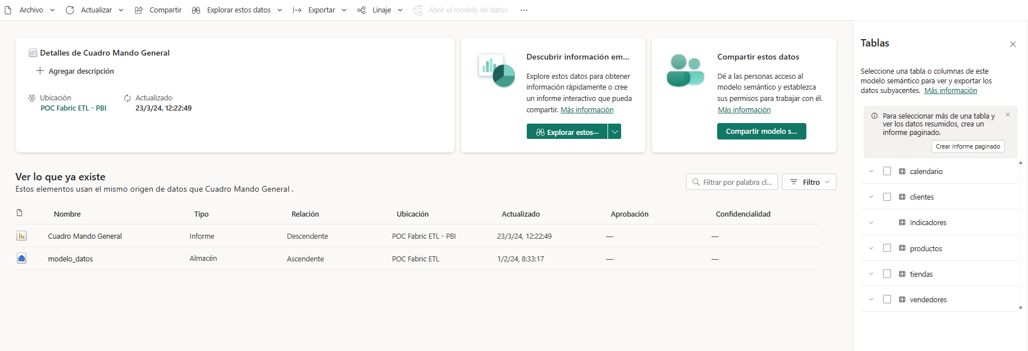Screen dimensions: 1028x351
Task: Sort by the Relación column header
Action: tap(305, 214)
